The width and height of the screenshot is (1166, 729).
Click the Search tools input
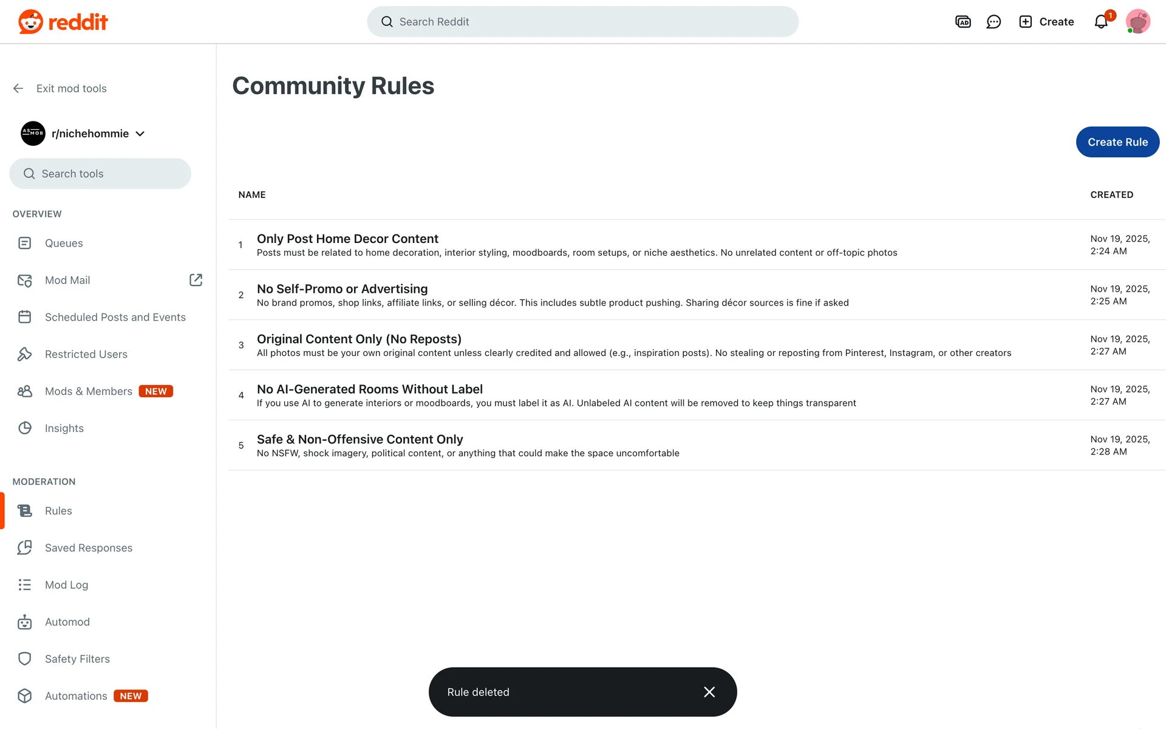100,174
